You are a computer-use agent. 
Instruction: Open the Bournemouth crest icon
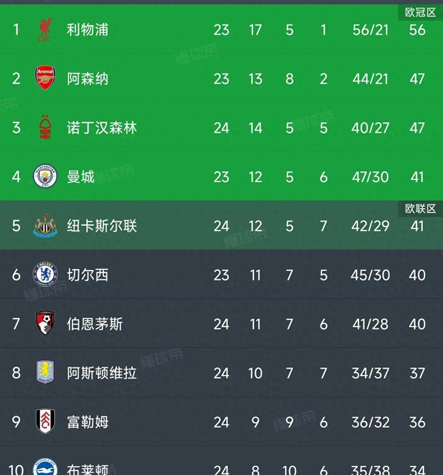(45, 323)
